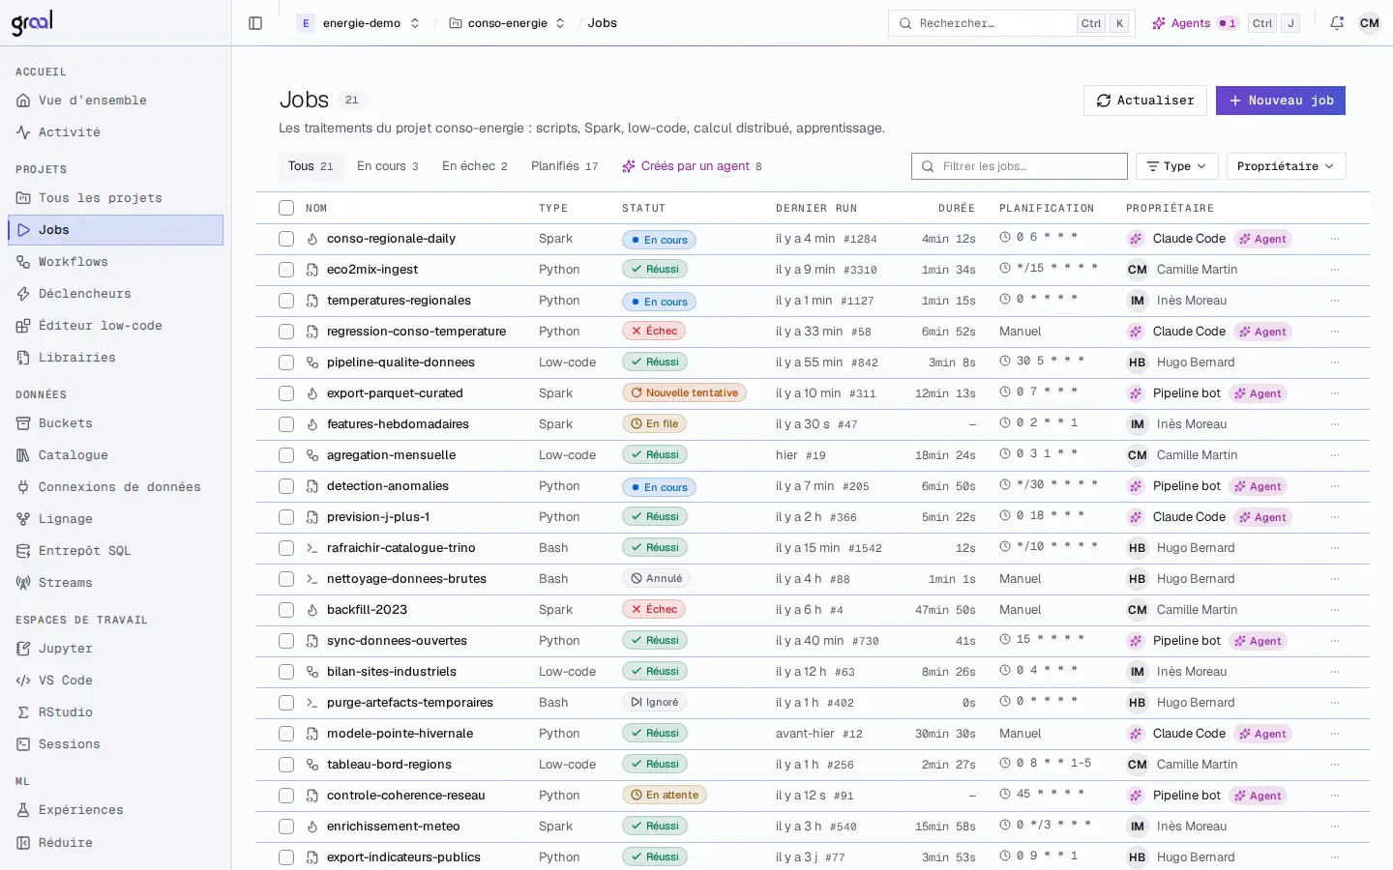Open the energie-demo workspace switcher
This screenshot has width=1393, height=870.
(360, 23)
